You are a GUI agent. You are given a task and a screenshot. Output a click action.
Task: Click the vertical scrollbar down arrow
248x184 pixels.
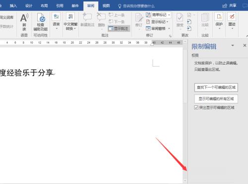pyautogui.click(x=185, y=181)
